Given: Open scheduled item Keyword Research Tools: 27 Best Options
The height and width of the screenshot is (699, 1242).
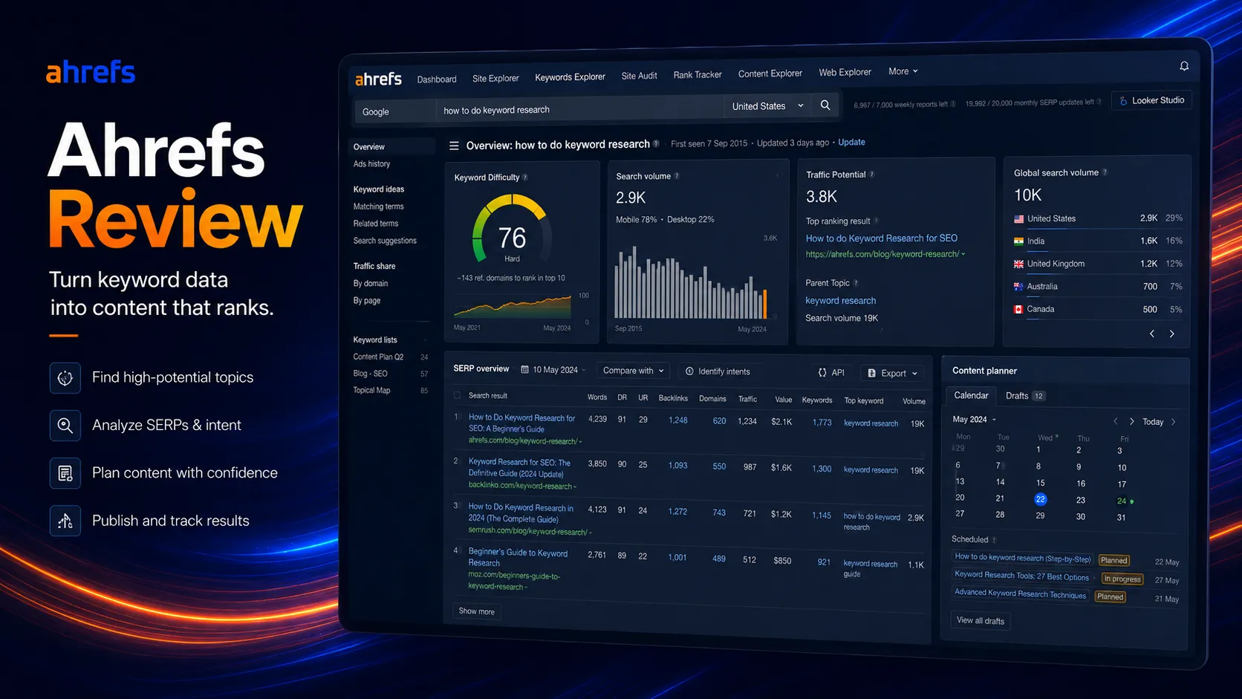Looking at the screenshot, I should click(1021, 576).
